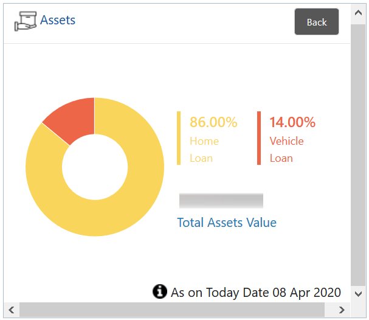Viewport: 369px width, 320px height.
Task: Click the orange Vehicle Loan color bar
Action: click(x=259, y=138)
